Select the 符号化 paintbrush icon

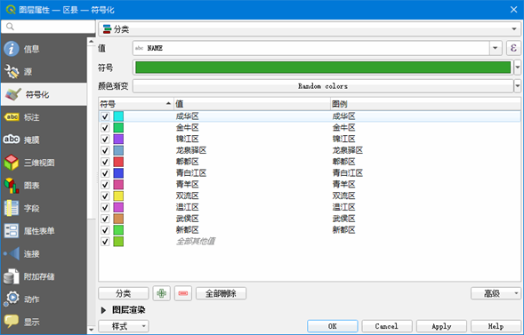[x=13, y=94]
